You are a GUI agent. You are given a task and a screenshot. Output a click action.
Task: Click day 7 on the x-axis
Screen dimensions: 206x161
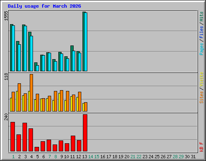(49, 157)
